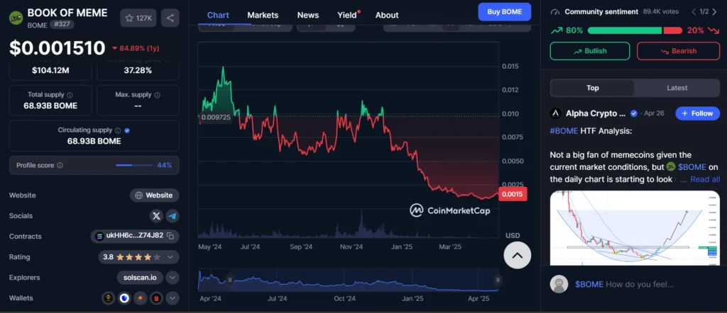Open the post's chart analysis image

[x=635, y=228]
